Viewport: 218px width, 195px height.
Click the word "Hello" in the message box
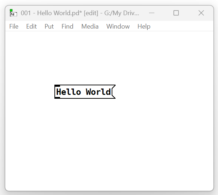coord(69,92)
